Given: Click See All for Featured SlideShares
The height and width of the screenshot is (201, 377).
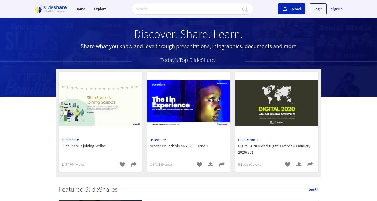Looking at the screenshot, I should 313,189.
